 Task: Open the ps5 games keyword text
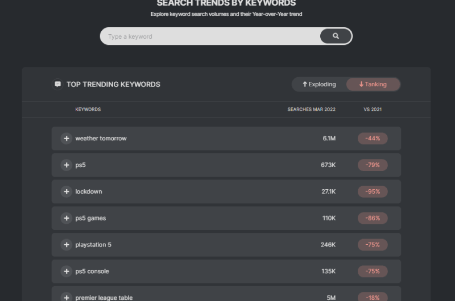click(90, 218)
